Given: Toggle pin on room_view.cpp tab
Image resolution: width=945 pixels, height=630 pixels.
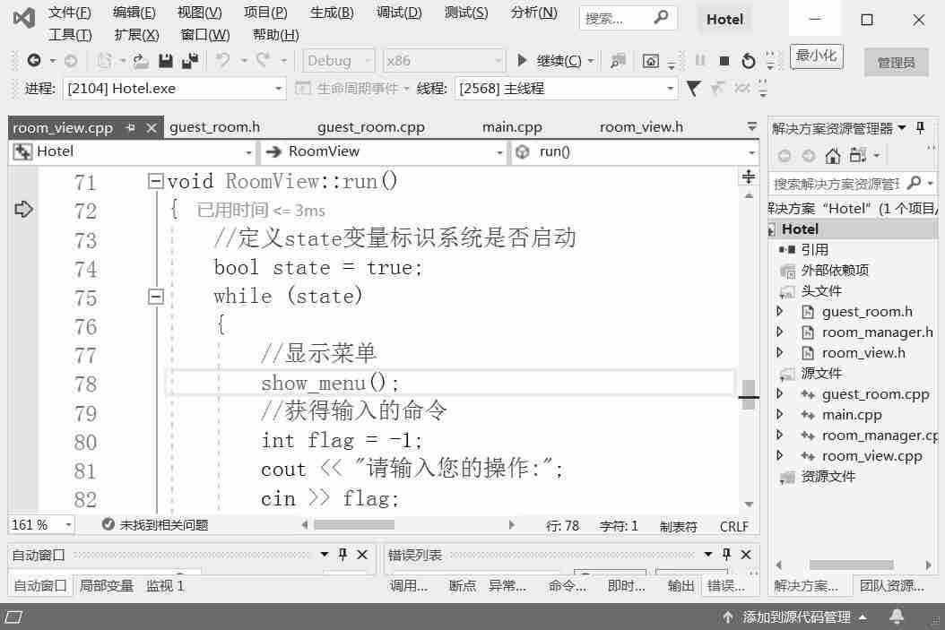Looking at the screenshot, I should (131, 128).
